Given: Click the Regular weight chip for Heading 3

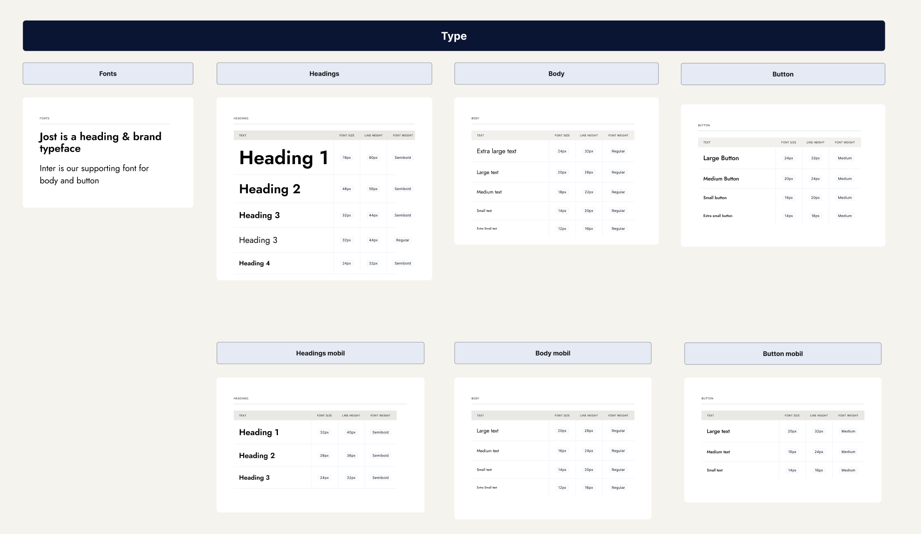Looking at the screenshot, I should pos(402,240).
